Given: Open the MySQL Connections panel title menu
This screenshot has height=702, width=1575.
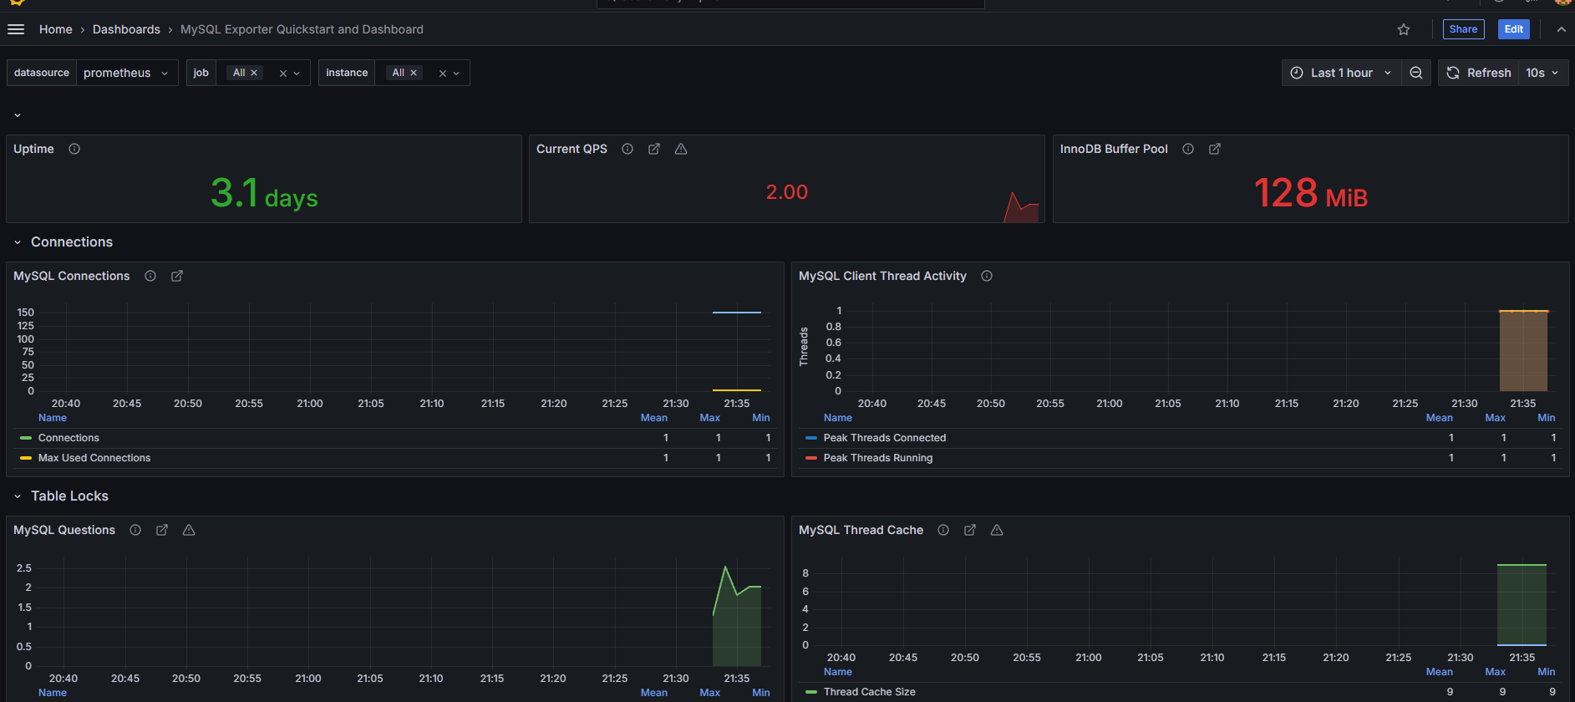Looking at the screenshot, I should pos(72,276).
